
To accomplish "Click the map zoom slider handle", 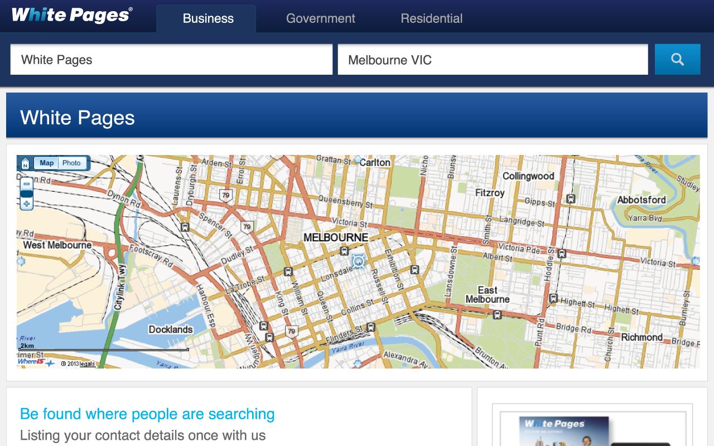I will (26, 193).
